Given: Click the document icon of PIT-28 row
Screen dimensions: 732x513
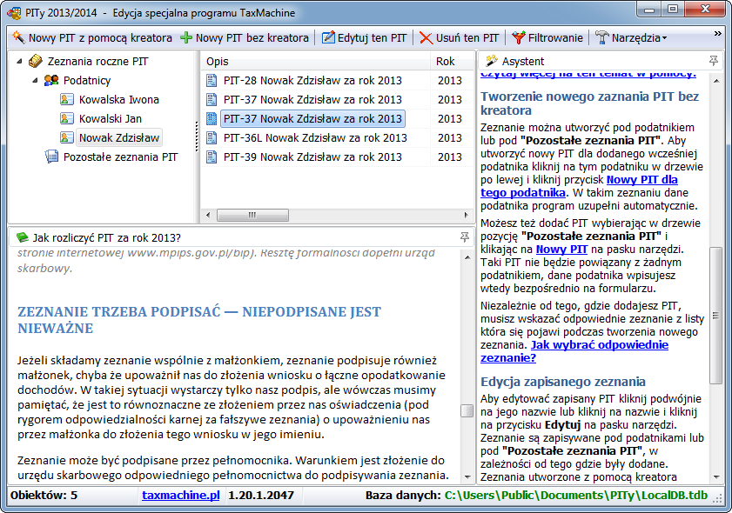Looking at the screenshot, I should click(212, 80).
